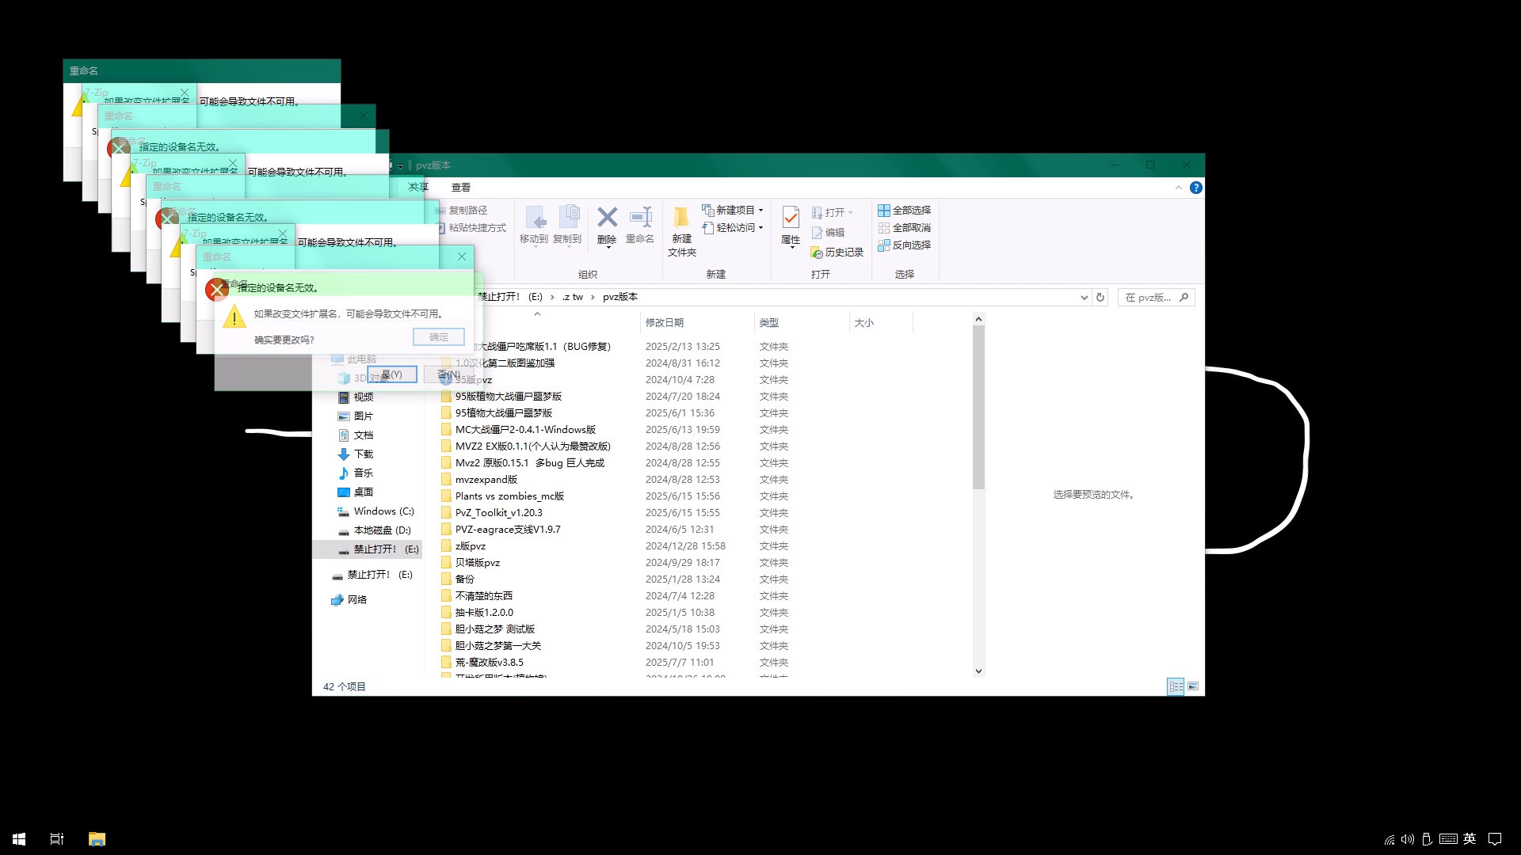The height and width of the screenshot is (855, 1521).
Task: Click Select none (全部取消)
Action: [904, 228]
